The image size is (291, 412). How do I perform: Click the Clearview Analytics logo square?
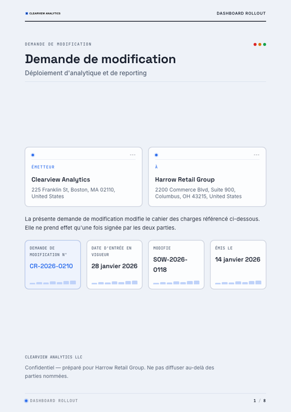(27, 13)
